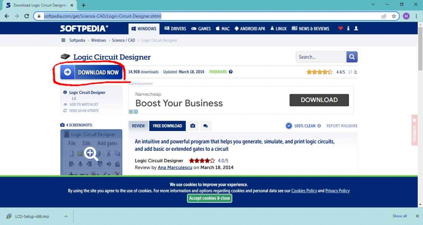Viewport: 423px width, 225px height.
Task: Open the Linux section
Action: [x=278, y=29]
